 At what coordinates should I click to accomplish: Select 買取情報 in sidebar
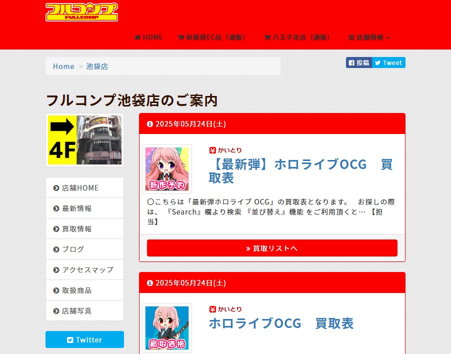(84, 229)
